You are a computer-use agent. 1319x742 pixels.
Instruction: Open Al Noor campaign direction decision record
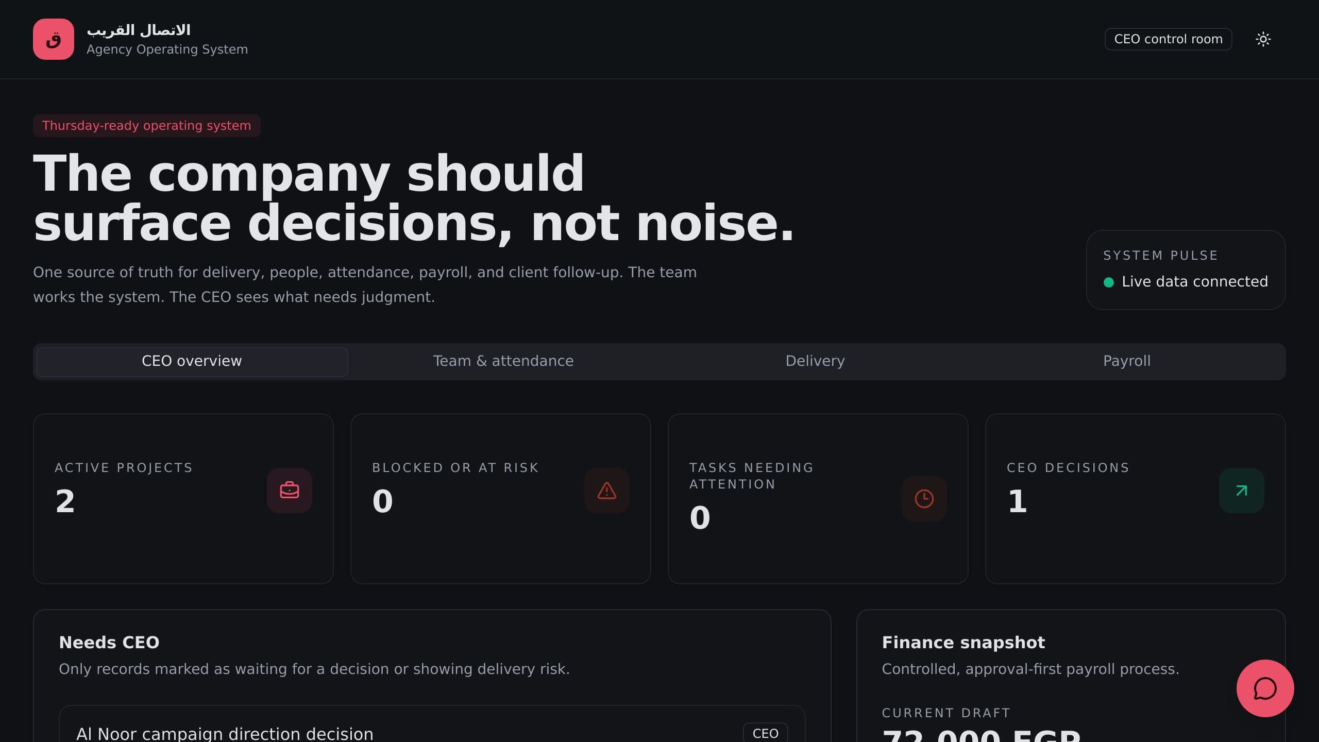432,724
